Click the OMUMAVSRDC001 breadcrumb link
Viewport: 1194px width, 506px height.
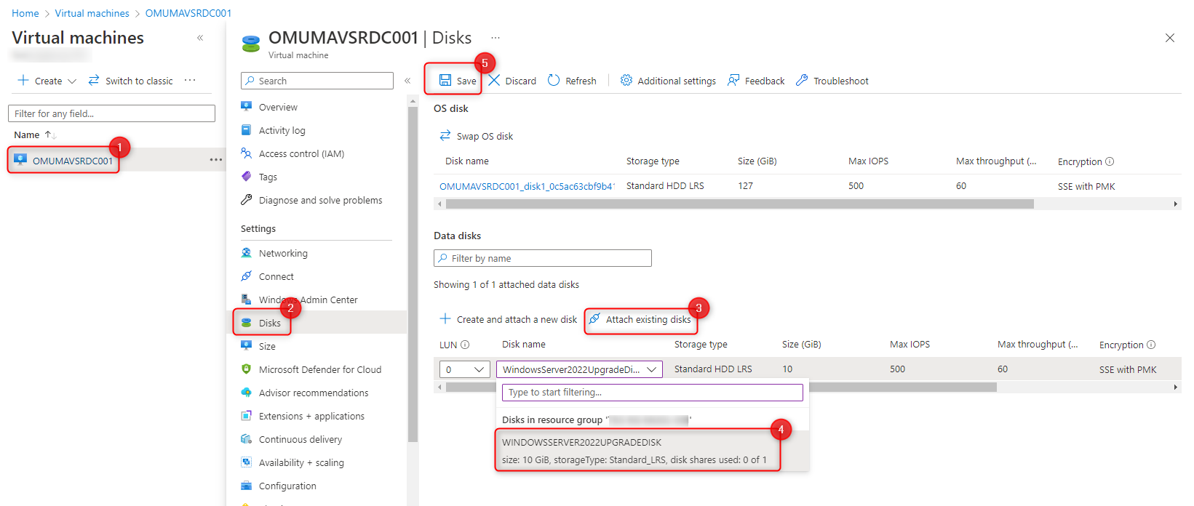[x=188, y=13]
